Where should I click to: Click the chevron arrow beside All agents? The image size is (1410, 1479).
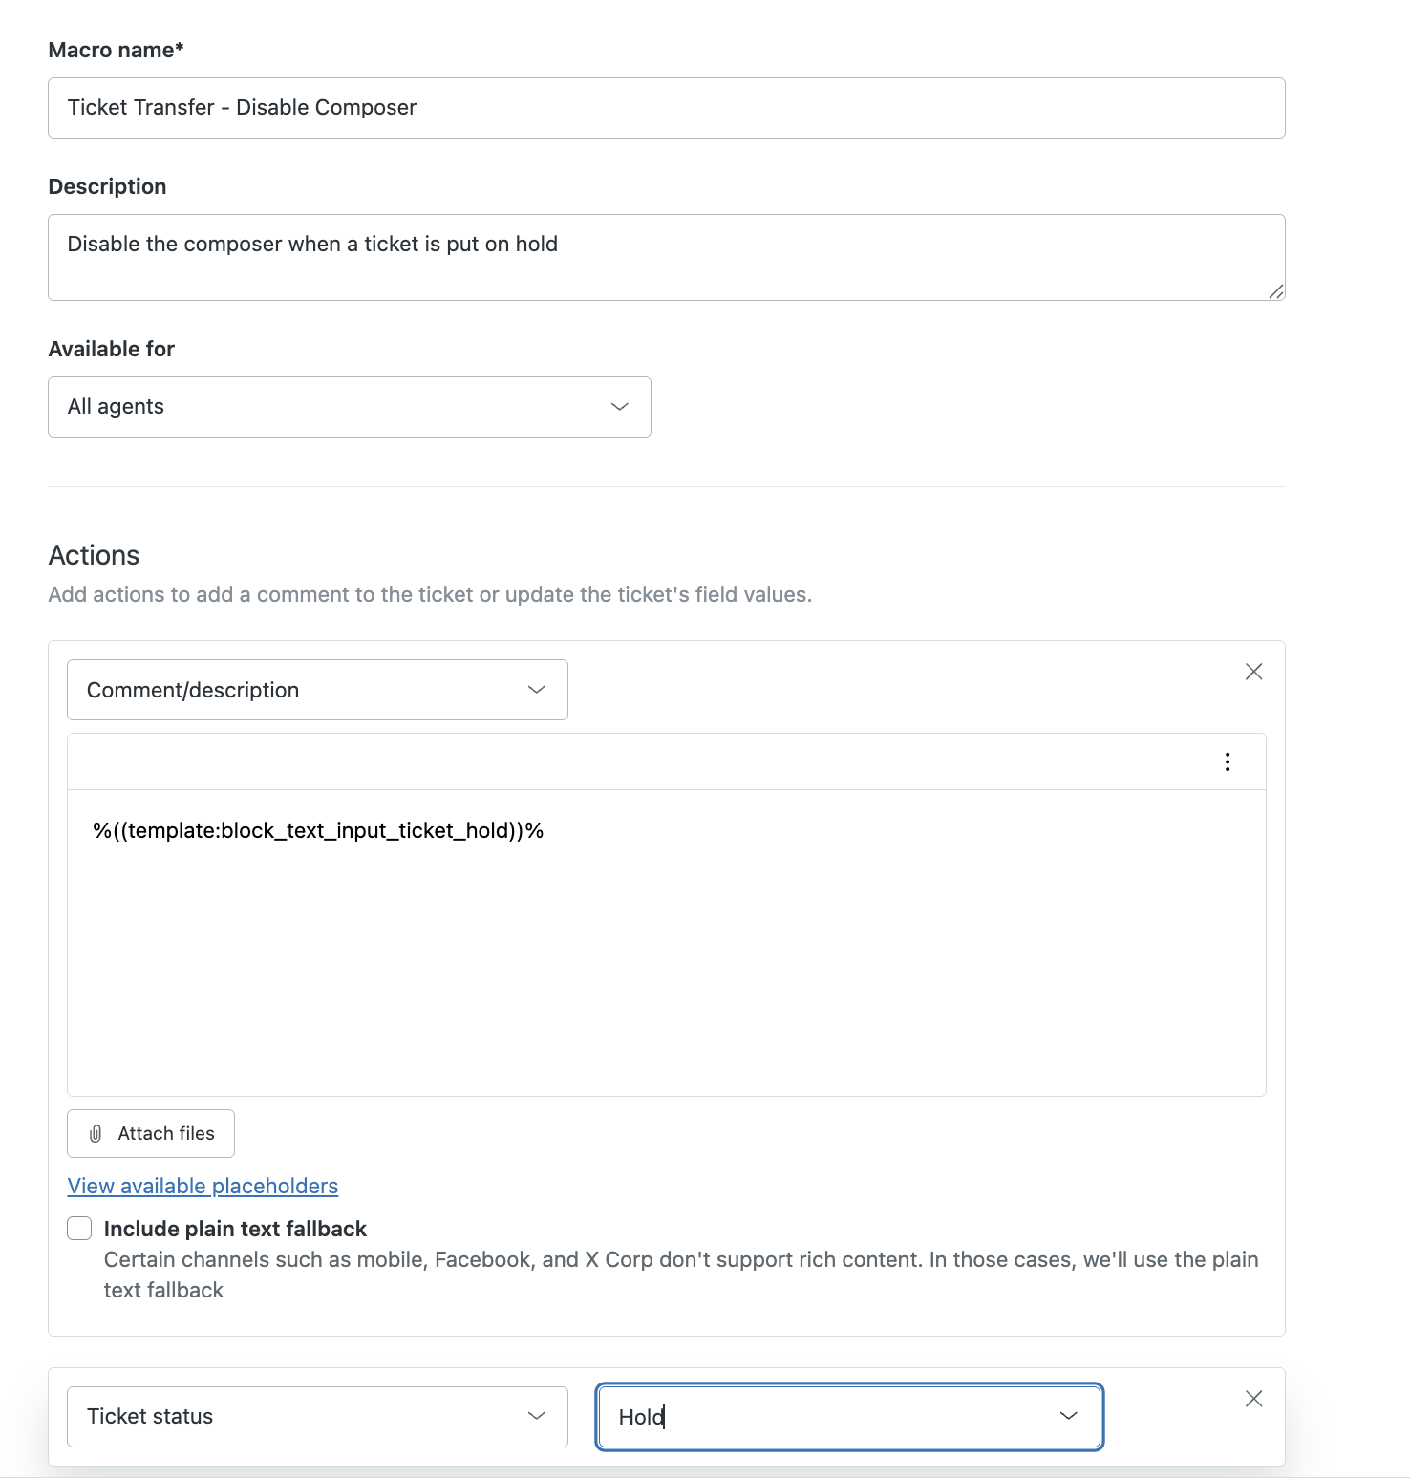[x=619, y=407]
